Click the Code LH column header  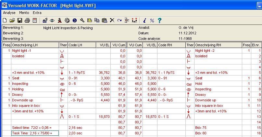coord(82,45)
